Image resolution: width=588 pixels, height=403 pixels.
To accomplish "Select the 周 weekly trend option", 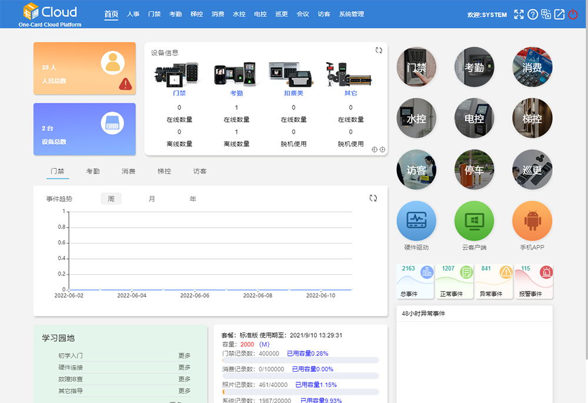I will coord(111,199).
